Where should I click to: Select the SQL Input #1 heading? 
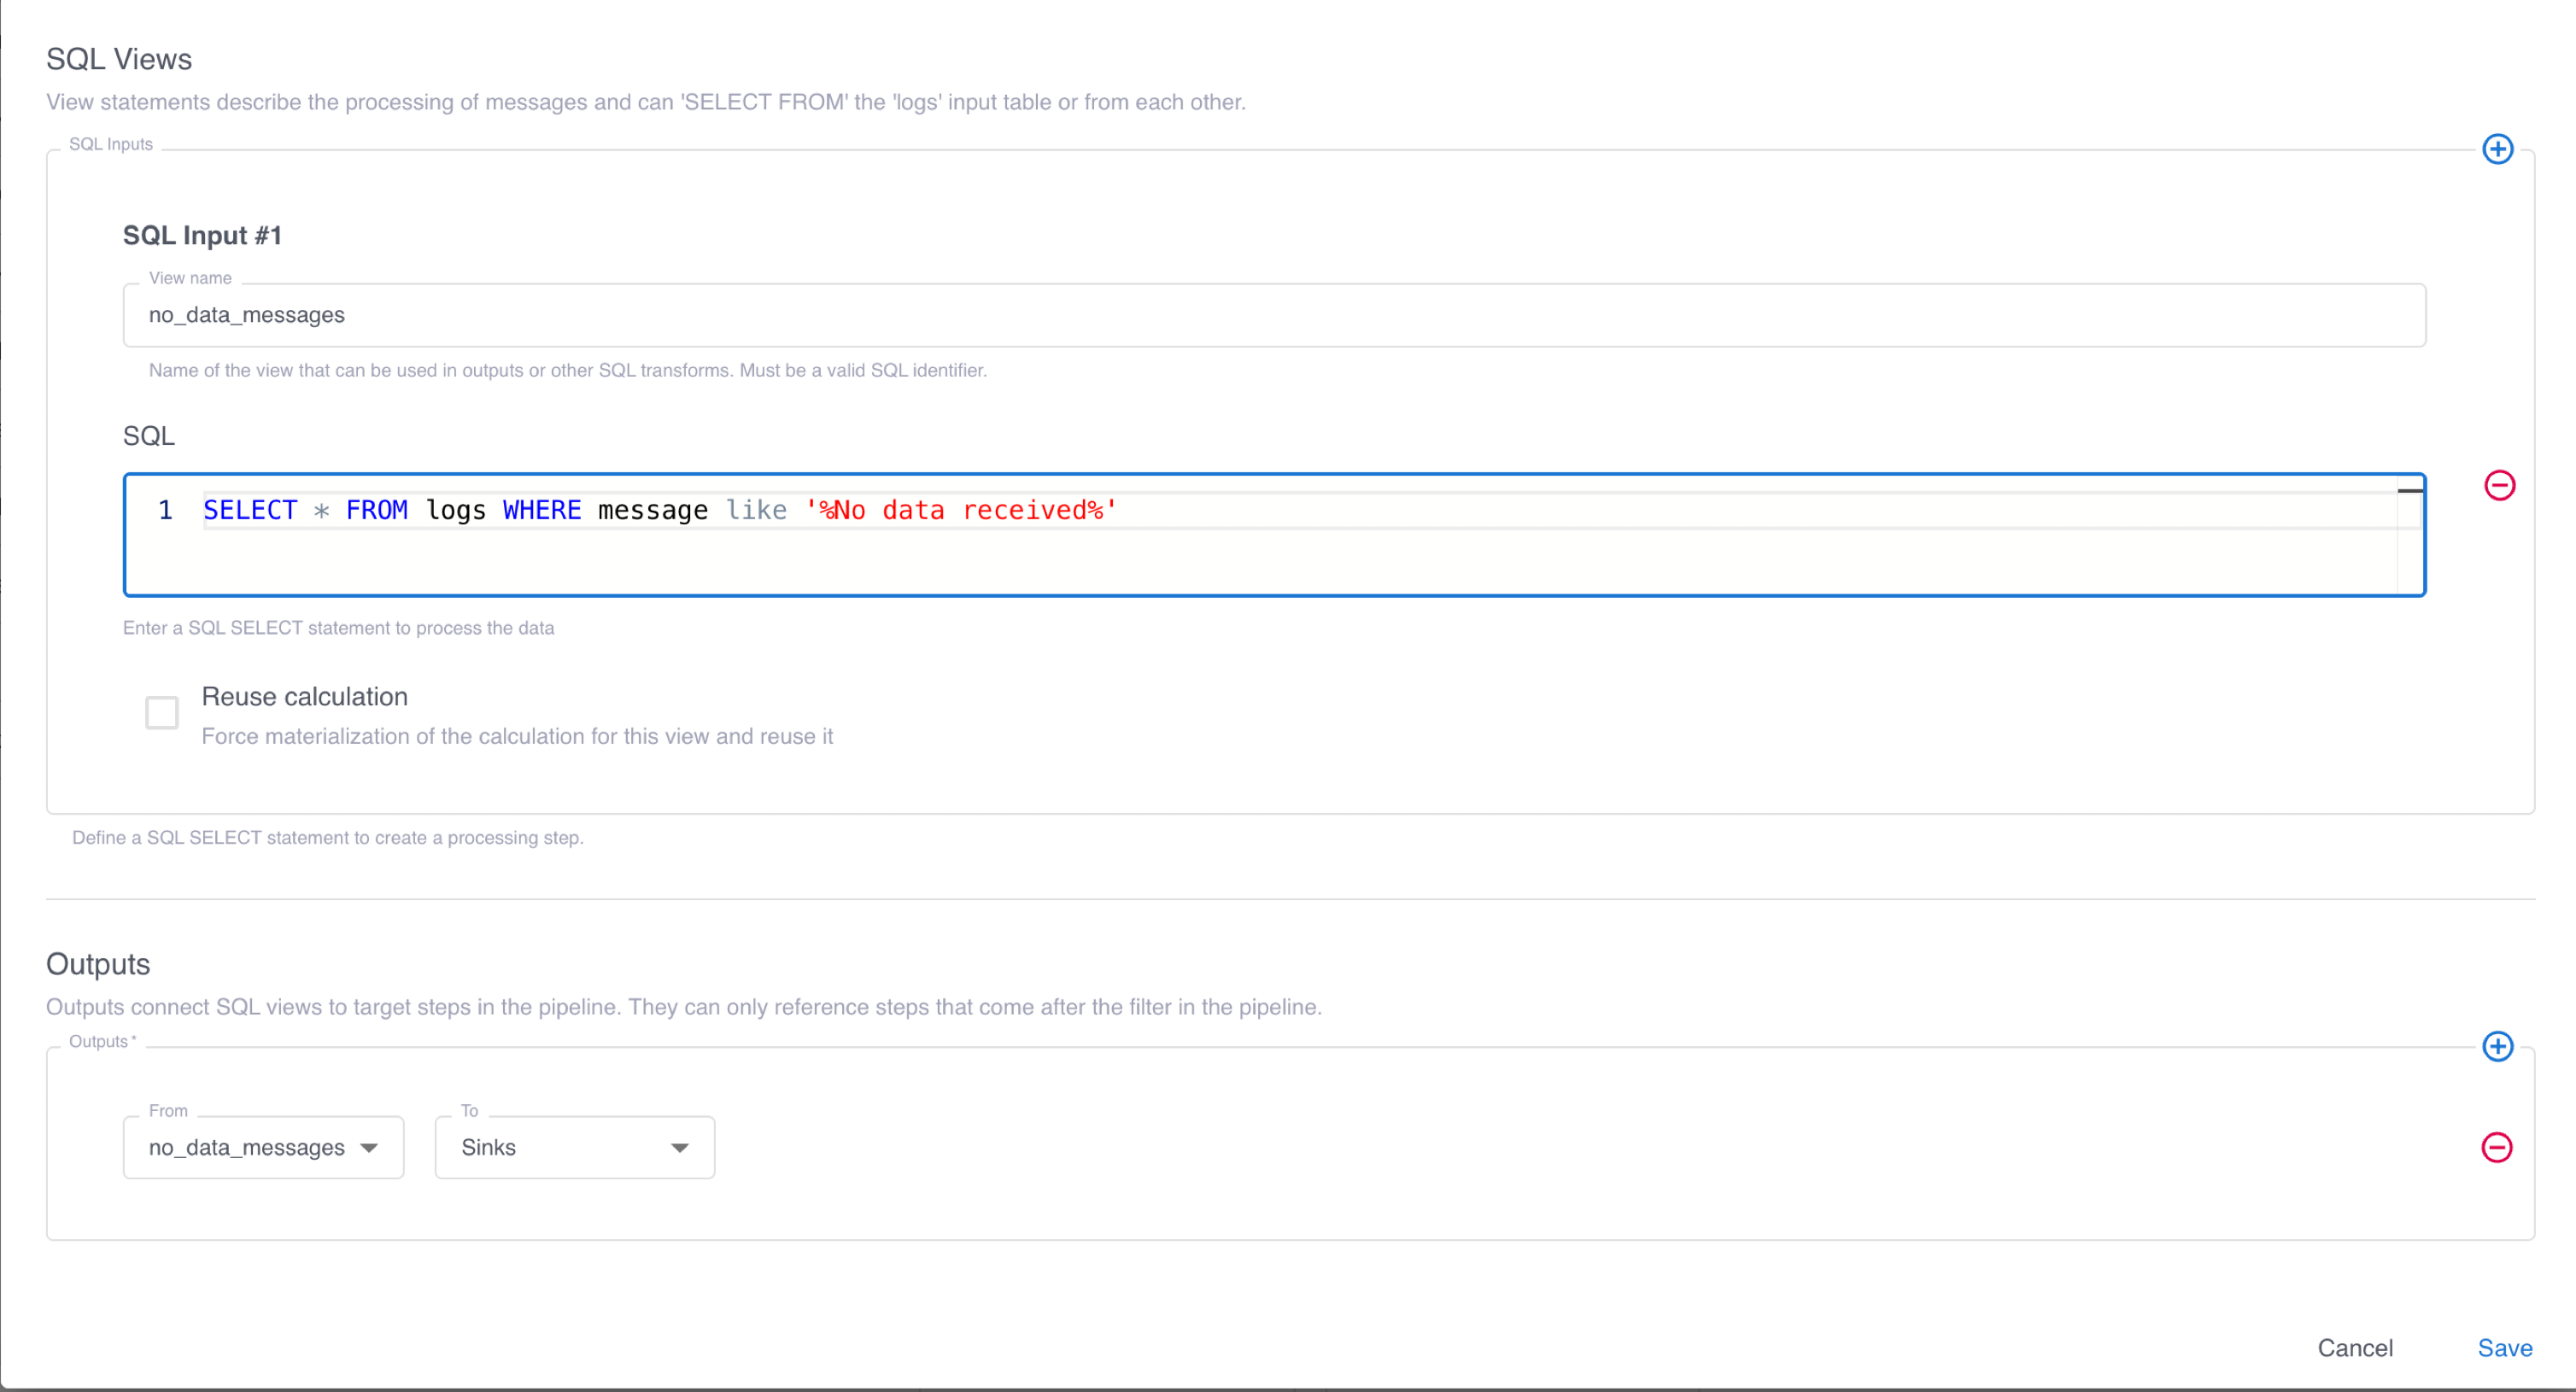(x=201, y=235)
